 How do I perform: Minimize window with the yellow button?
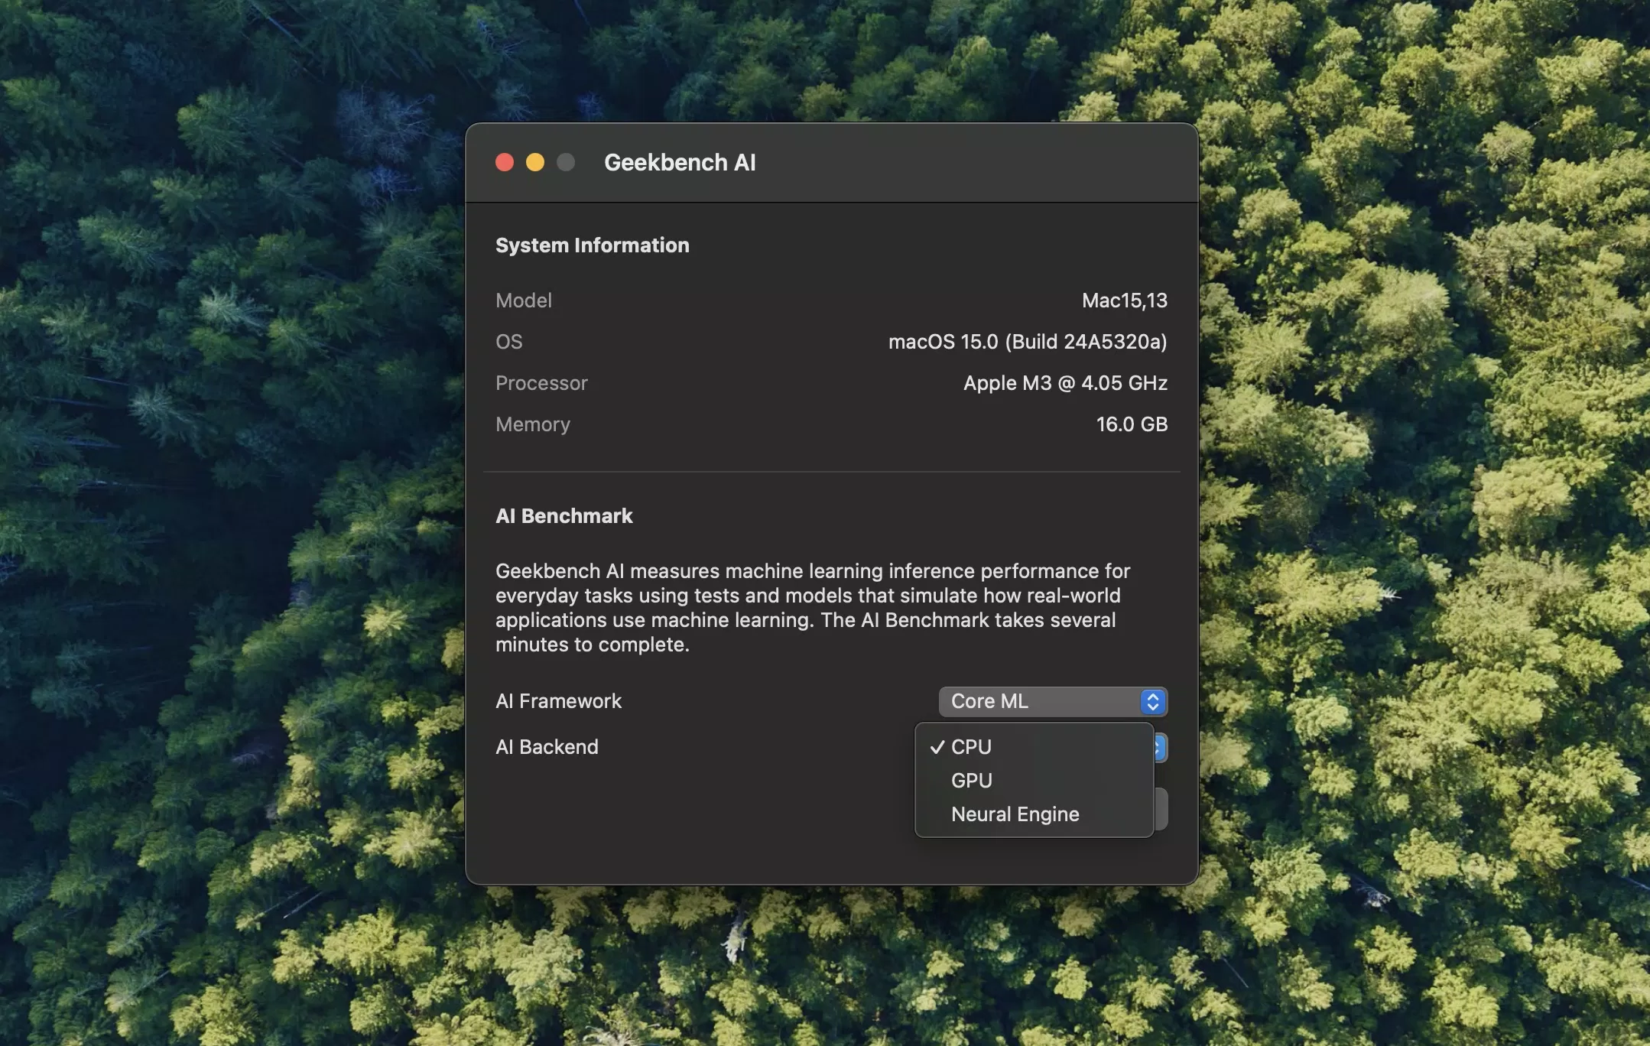click(535, 162)
